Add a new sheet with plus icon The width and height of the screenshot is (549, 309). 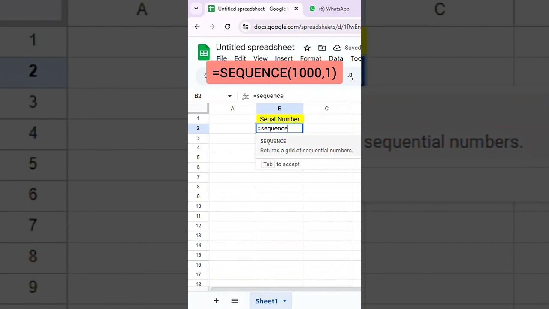(x=216, y=301)
